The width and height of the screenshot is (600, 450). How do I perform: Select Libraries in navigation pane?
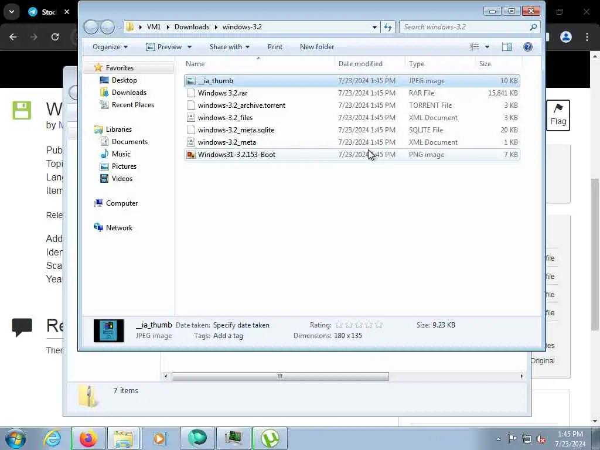click(x=118, y=129)
